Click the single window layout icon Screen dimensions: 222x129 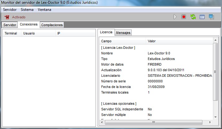(x=202, y=17)
